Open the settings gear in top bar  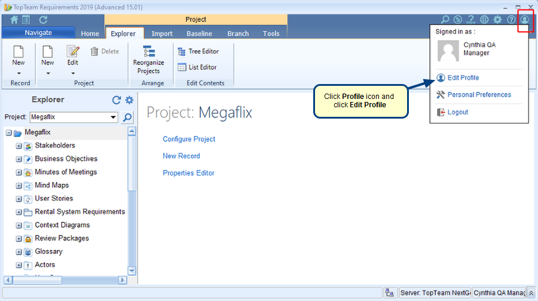[x=497, y=20]
